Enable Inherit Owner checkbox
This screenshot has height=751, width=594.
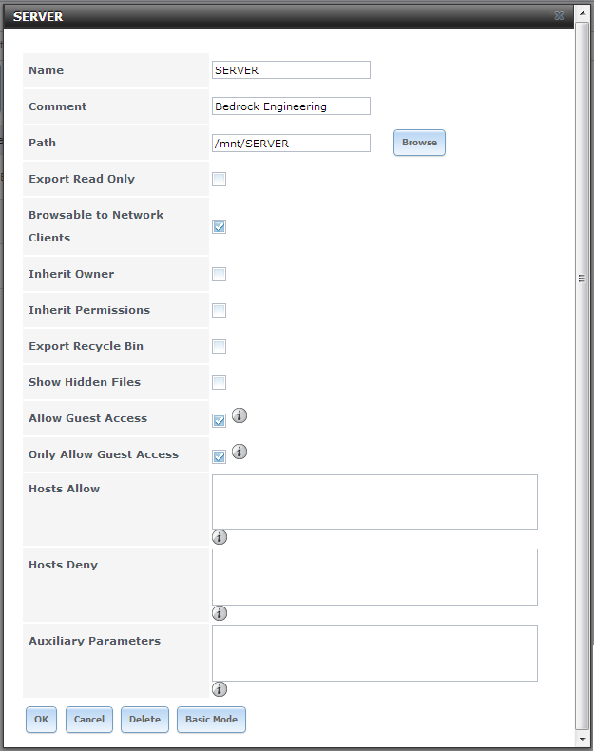point(220,275)
